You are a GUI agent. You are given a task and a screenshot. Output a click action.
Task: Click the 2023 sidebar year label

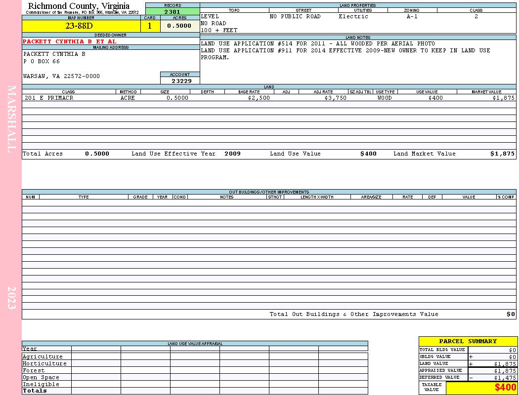coord(11,298)
